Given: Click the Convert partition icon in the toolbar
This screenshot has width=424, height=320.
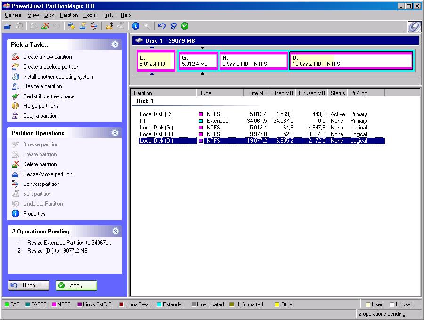Looking at the screenshot, I should click(94, 26).
